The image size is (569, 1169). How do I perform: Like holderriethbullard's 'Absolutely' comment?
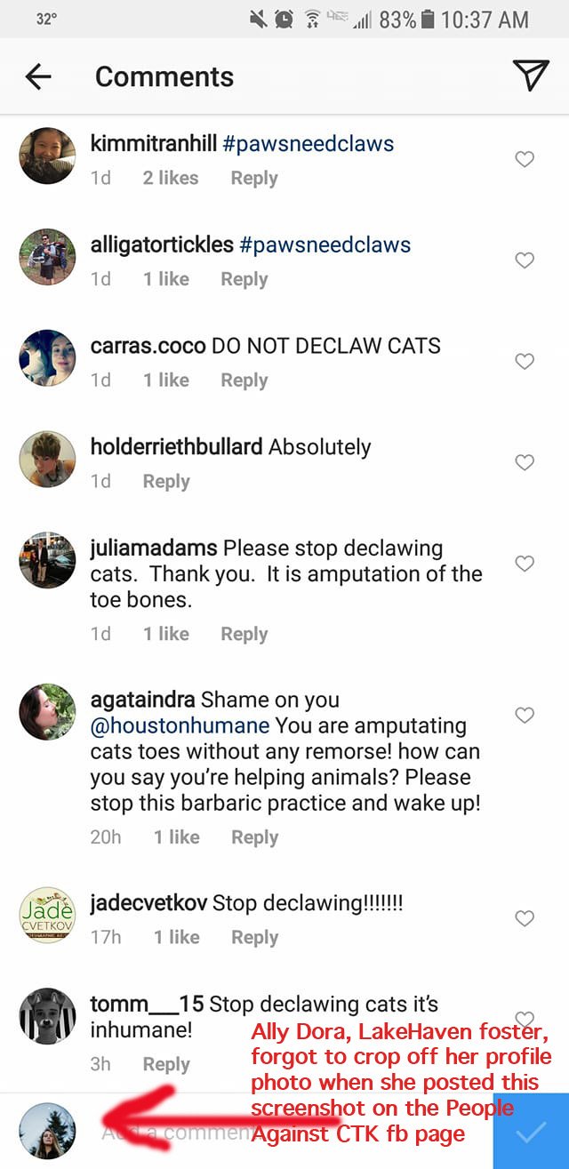coord(525,462)
